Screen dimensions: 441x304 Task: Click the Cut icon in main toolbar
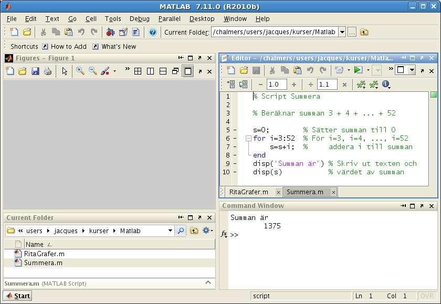43,32
